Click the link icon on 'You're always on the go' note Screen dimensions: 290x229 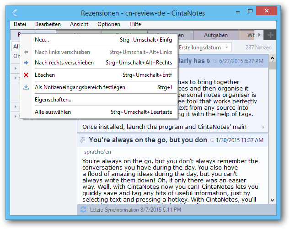click(x=83, y=140)
